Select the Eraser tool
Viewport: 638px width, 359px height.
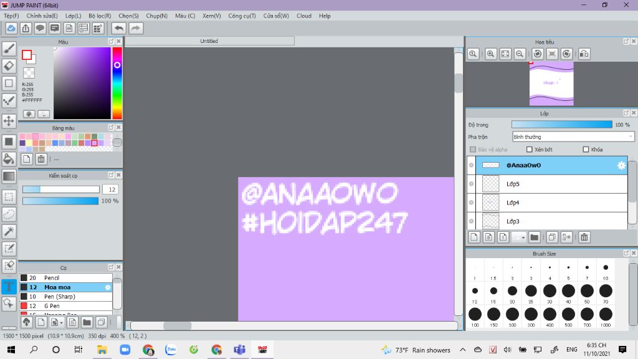[x=9, y=66]
